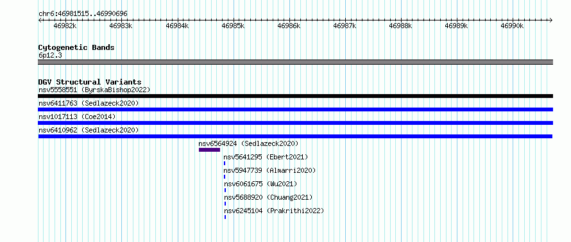Click the 46987k ruler tick label
This screenshot has height=242, width=571.
pyautogui.click(x=345, y=26)
